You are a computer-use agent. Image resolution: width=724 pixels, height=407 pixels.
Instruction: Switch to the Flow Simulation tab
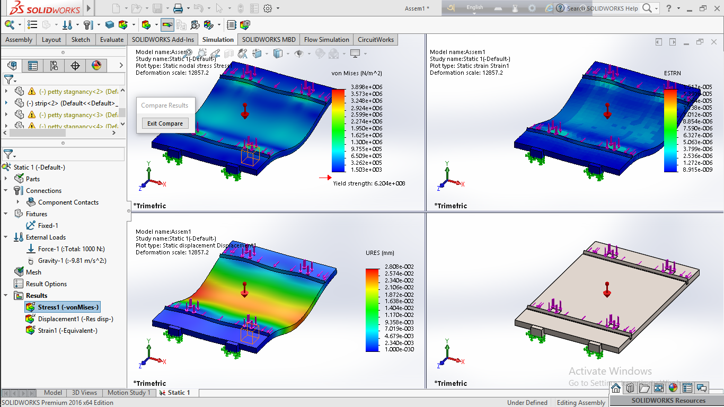(326, 40)
